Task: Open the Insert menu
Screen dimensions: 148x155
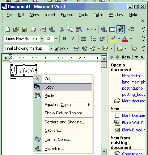Action: (x=50, y=15)
